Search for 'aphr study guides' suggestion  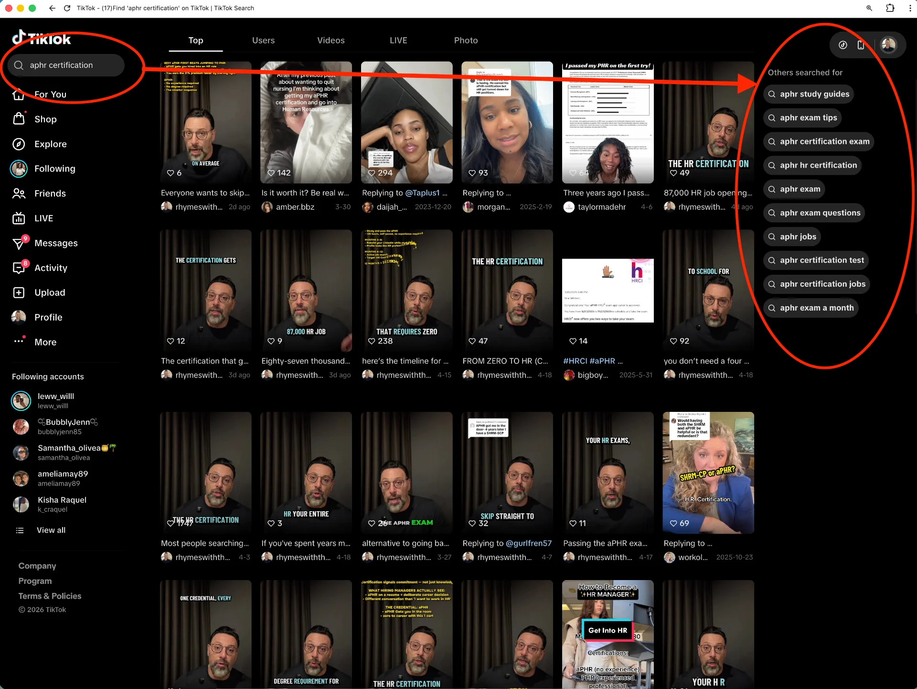[x=809, y=94]
